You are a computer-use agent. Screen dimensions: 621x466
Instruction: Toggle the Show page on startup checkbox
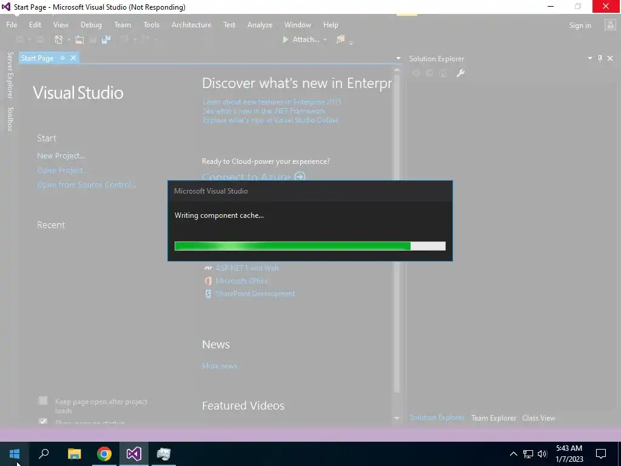pyautogui.click(x=43, y=421)
